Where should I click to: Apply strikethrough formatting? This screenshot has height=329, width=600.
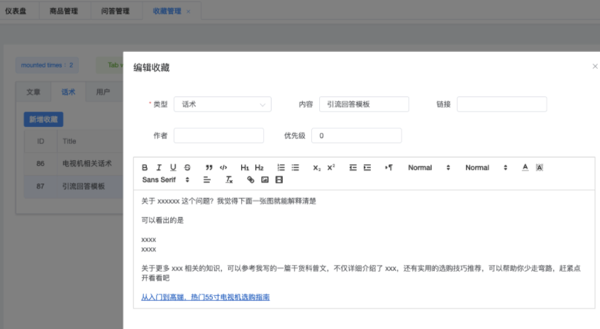point(187,167)
